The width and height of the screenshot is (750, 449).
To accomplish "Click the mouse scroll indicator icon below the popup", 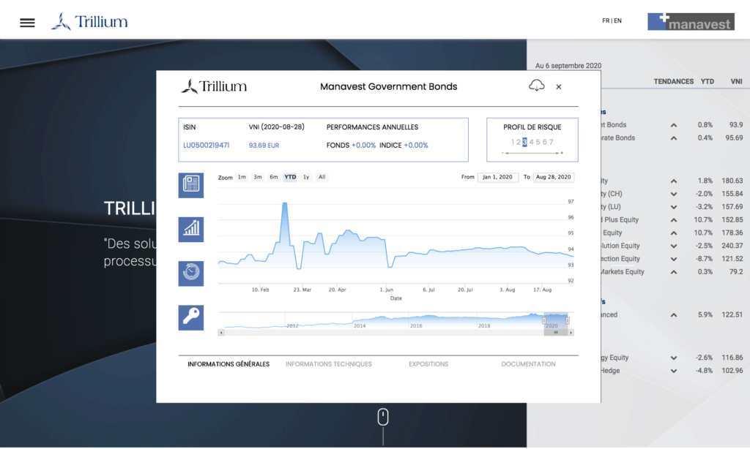I will tap(382, 417).
